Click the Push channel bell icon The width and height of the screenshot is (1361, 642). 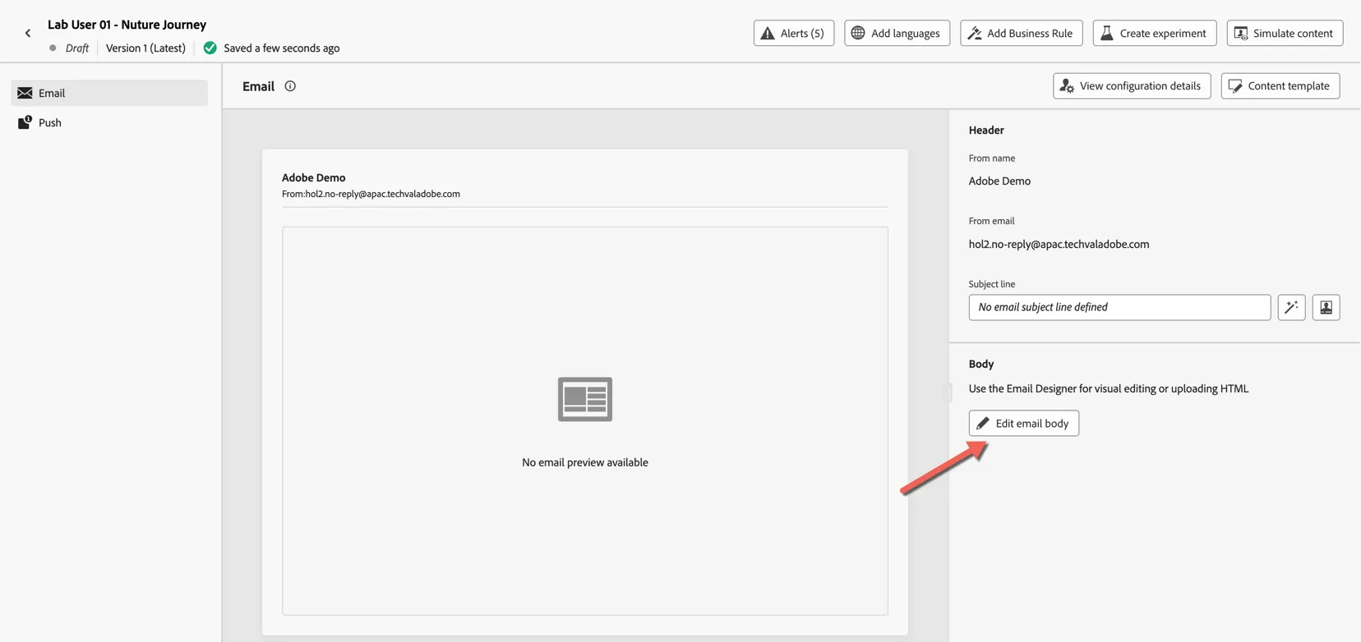[25, 122]
